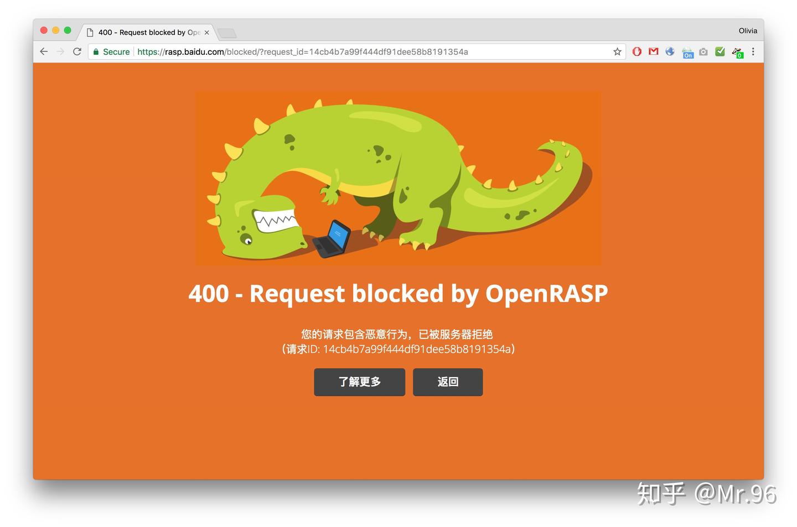The height and width of the screenshot is (527, 797).
Task: Click the 返回 button
Action: 448,382
